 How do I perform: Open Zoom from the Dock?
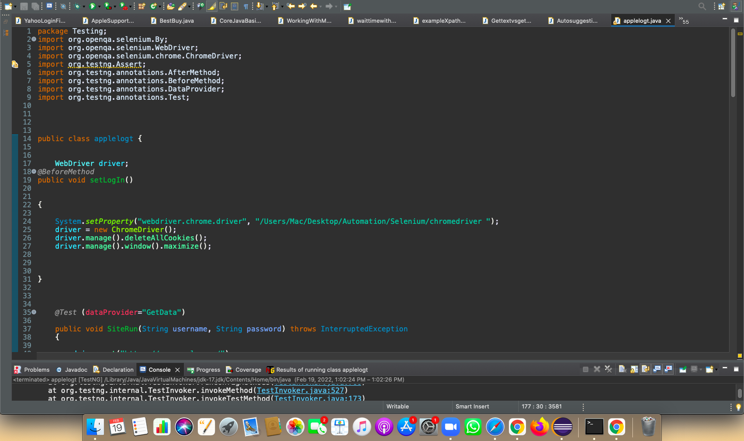click(451, 427)
